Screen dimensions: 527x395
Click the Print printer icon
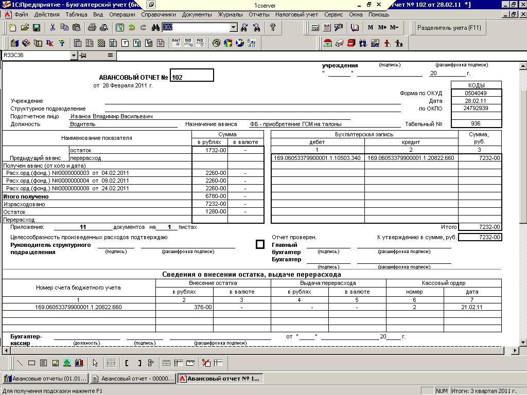point(92,28)
